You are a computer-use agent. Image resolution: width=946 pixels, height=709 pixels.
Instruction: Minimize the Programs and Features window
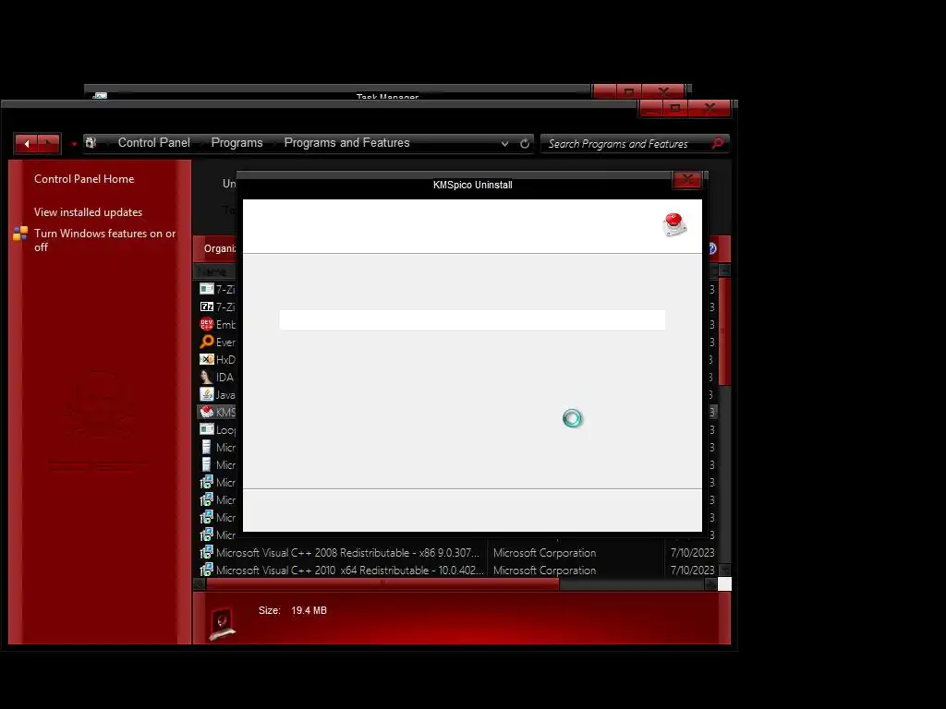651,109
